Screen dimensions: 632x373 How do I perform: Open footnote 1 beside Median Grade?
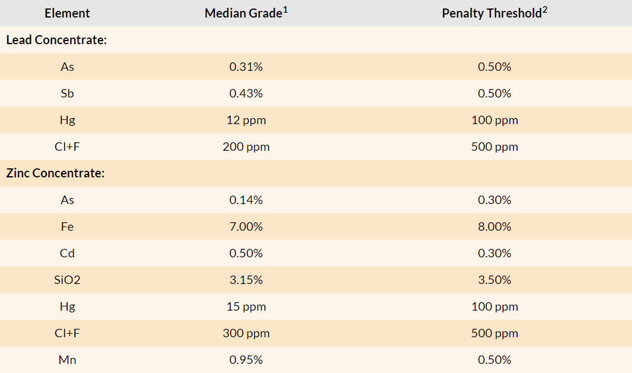[285, 9]
